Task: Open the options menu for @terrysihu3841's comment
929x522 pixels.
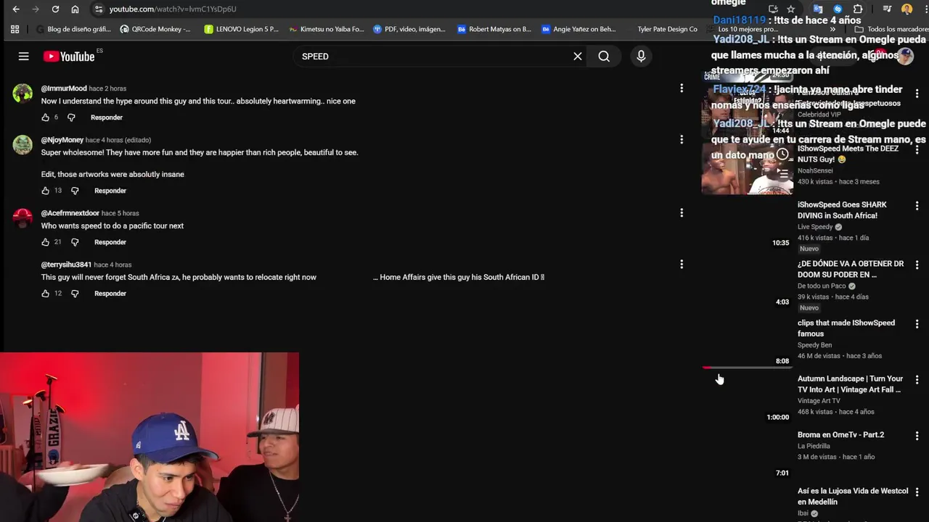Action: click(682, 265)
